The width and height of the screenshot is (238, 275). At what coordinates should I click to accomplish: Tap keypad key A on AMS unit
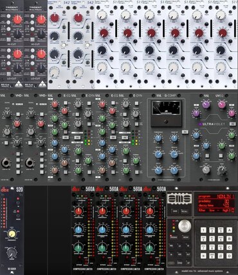click(229, 231)
